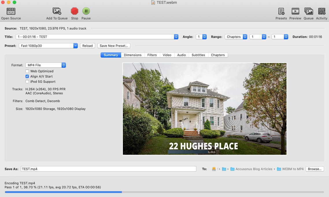
Task: Stop the encoding with the red Stop icon
Action: click(75, 11)
